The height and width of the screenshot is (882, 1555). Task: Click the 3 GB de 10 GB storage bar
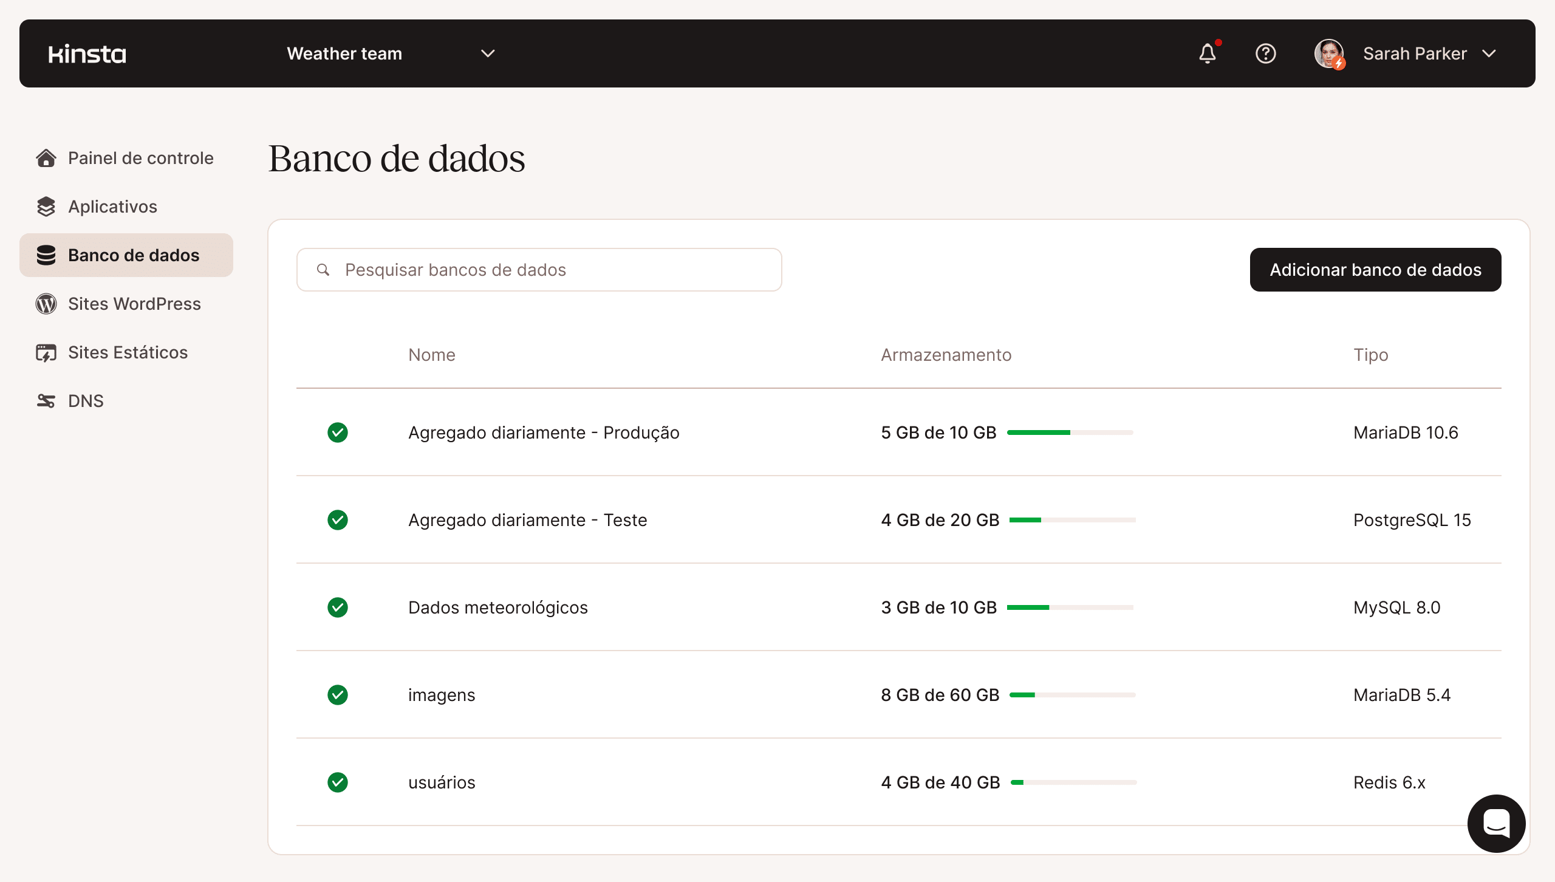(1070, 607)
